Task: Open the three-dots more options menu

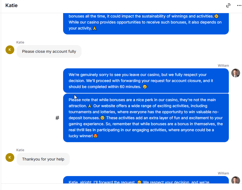Action: pos(239,5)
